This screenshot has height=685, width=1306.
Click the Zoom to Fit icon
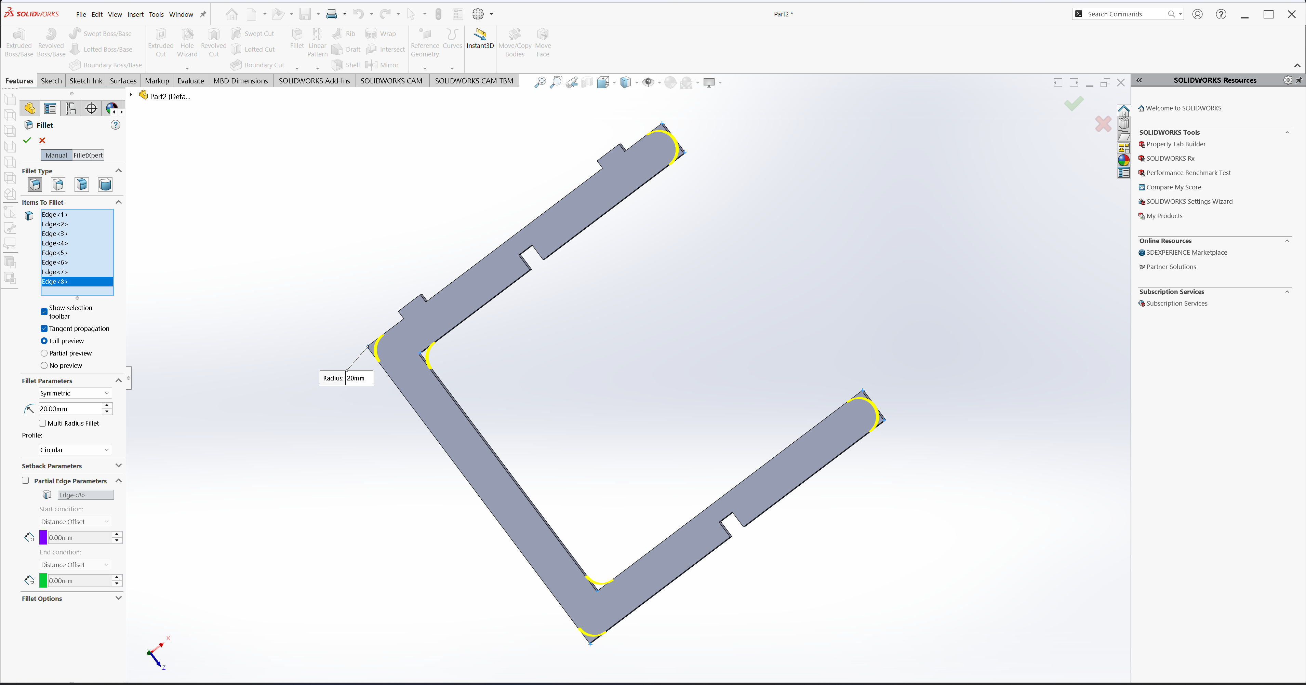pos(540,82)
